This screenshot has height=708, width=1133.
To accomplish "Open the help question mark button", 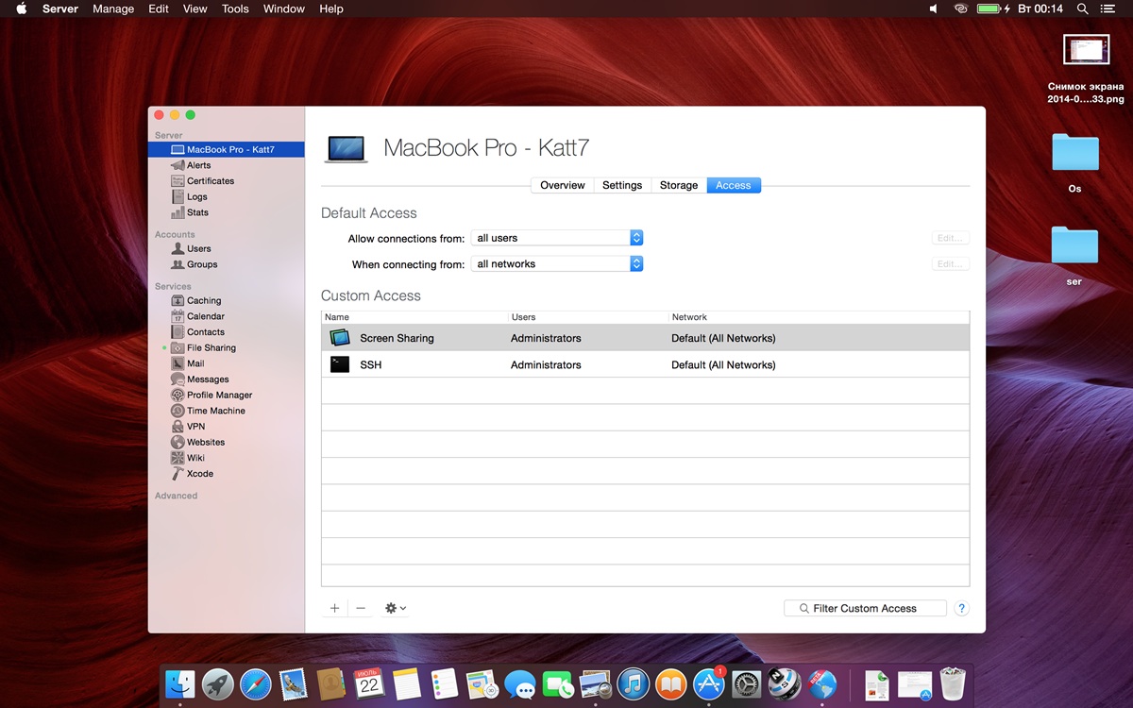I will [962, 609].
